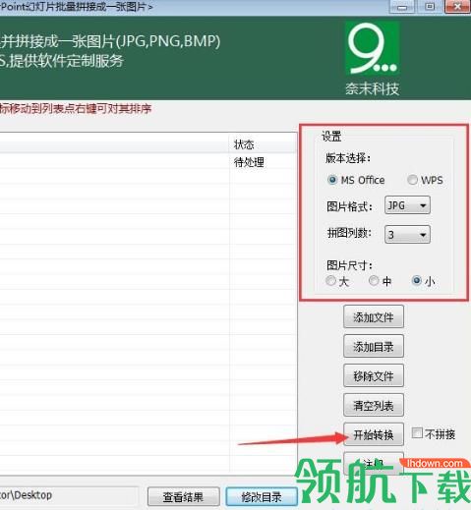This screenshot has width=471, height=510.
Task: Close the window
Action: click(x=457, y=7)
